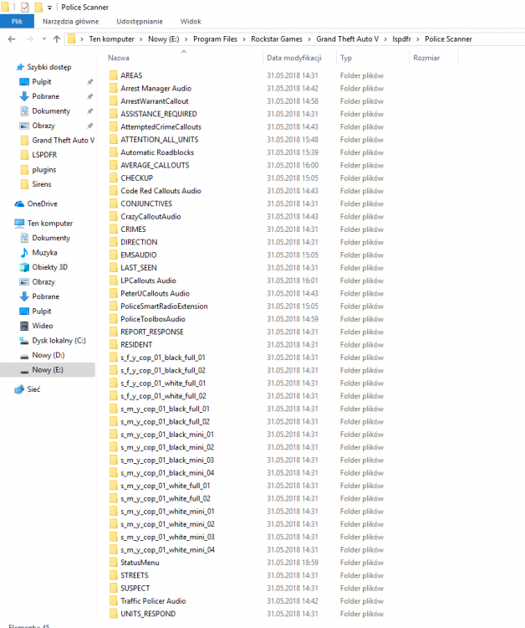Switch to Narzędzia główne tab
Viewport: 525px width, 628px height.
[71, 21]
